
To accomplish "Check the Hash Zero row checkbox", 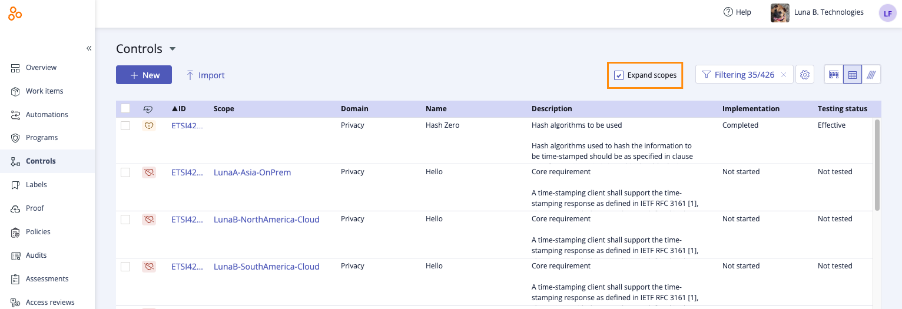I will point(125,125).
